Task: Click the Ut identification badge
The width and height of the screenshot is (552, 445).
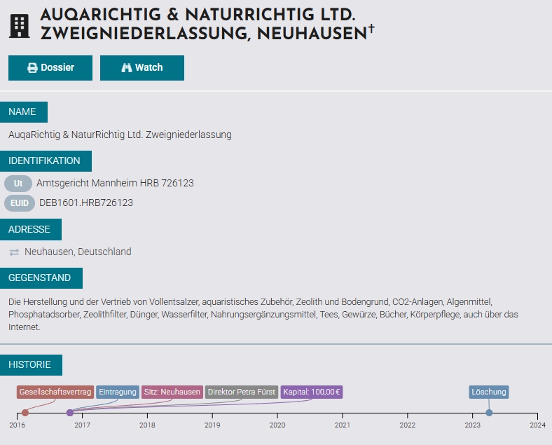Action: (x=18, y=184)
